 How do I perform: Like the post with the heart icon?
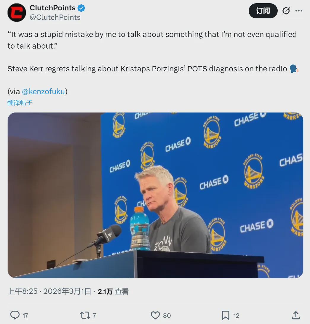point(155,315)
